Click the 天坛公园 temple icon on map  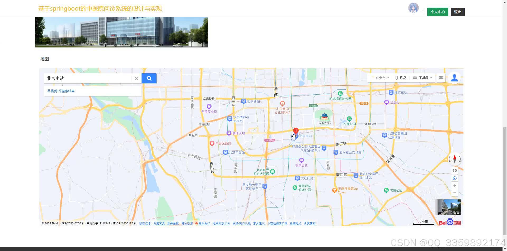(x=325, y=116)
